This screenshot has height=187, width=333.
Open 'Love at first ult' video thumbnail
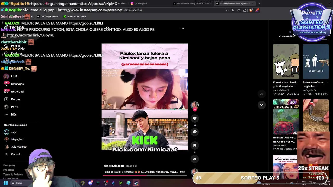(x=286, y=117)
